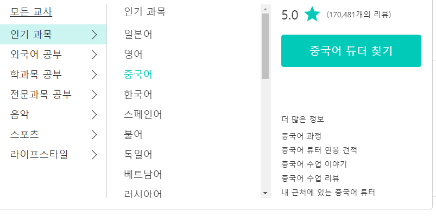Expand the 인기 과목 category chevron

pos(94,35)
